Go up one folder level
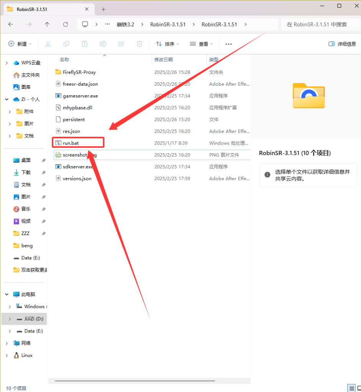The height and width of the screenshot is (392, 361). click(47, 24)
